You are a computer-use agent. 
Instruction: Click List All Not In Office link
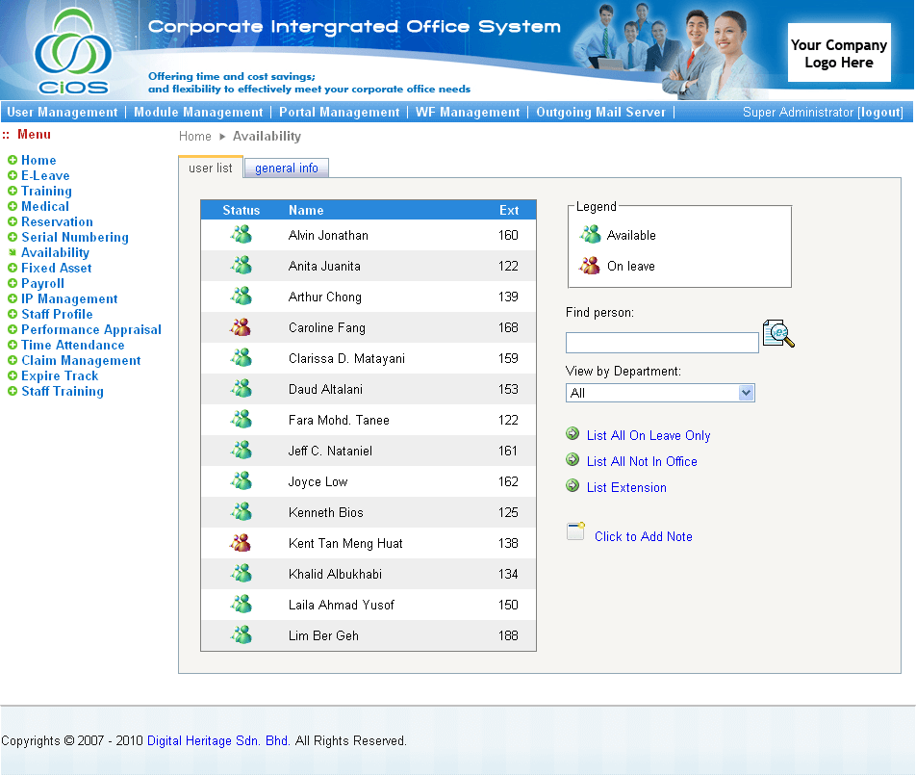pyautogui.click(x=642, y=461)
